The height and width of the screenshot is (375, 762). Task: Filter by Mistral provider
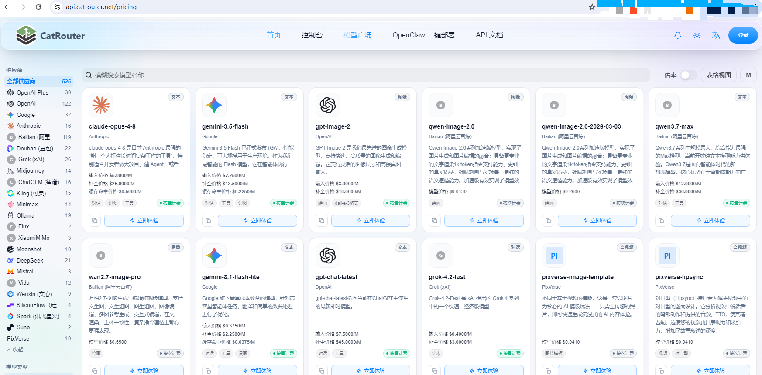click(39, 272)
